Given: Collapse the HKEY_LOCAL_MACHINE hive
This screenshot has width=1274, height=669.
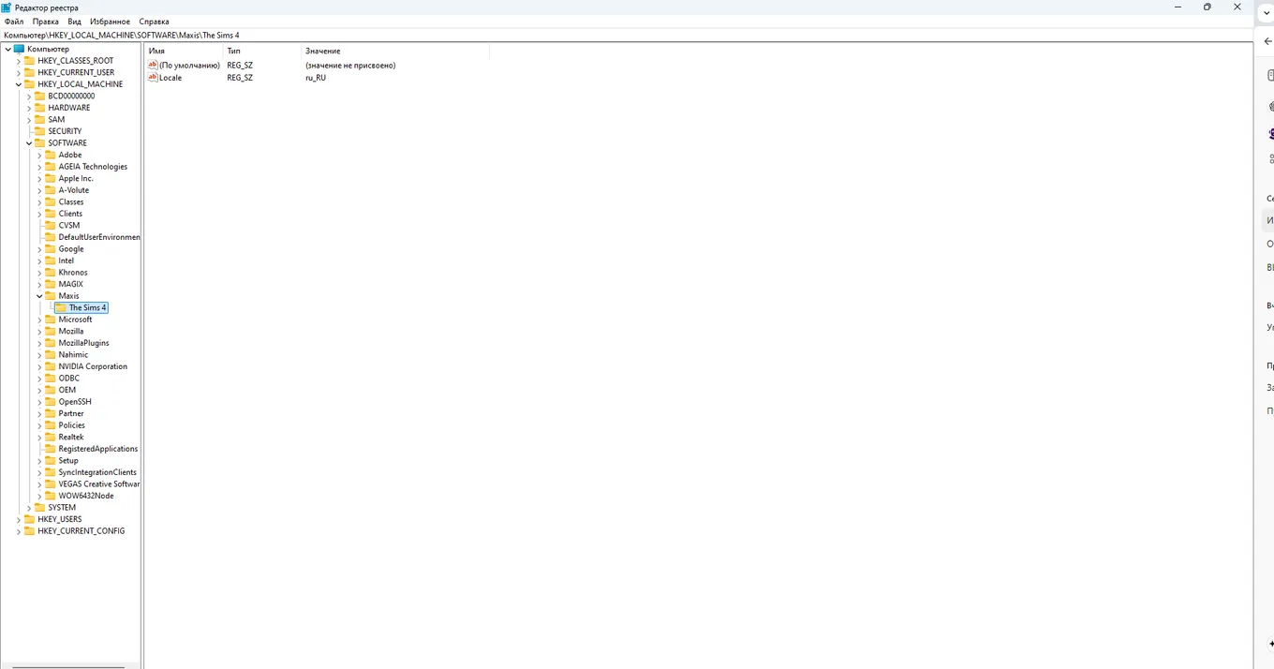Looking at the screenshot, I should coord(18,84).
